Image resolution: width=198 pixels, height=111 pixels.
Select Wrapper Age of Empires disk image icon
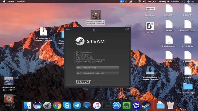[150, 73]
